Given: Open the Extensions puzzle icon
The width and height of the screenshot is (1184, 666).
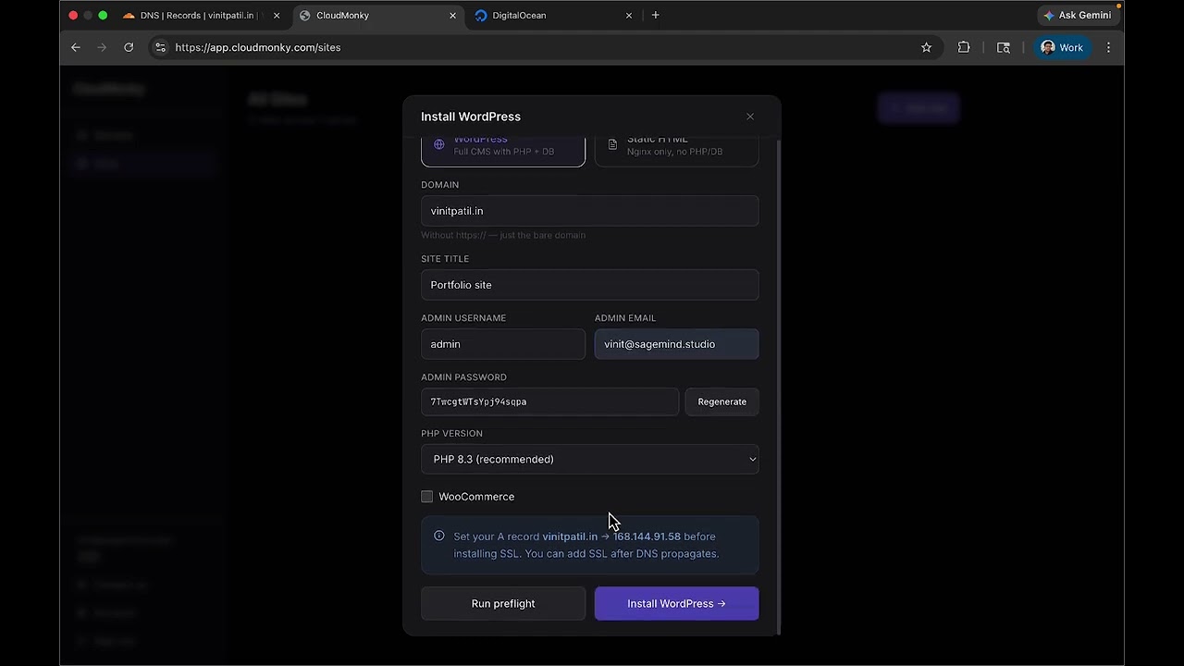Looking at the screenshot, I should (x=964, y=47).
